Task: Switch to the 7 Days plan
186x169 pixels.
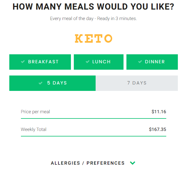Action: (x=137, y=83)
